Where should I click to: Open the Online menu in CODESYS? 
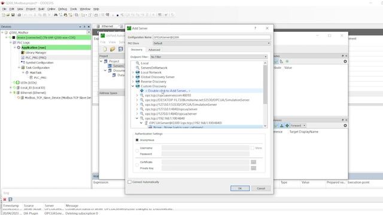pos(51,9)
